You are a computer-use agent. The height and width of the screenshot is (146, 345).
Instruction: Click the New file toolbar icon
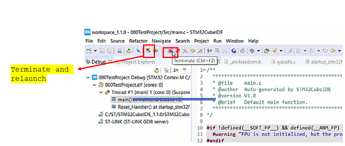coord(89,51)
